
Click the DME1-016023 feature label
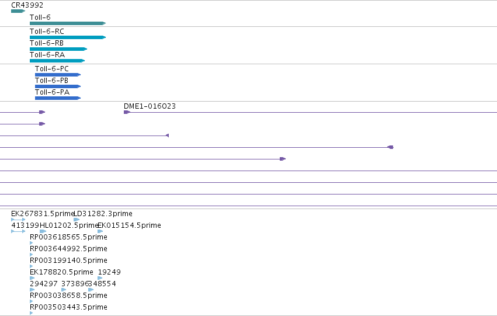click(150, 106)
